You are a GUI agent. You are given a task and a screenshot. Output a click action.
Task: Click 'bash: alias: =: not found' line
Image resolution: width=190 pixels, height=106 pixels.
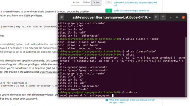[x=78, y=45]
